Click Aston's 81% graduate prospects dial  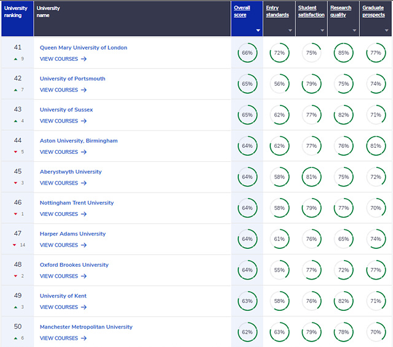point(375,146)
